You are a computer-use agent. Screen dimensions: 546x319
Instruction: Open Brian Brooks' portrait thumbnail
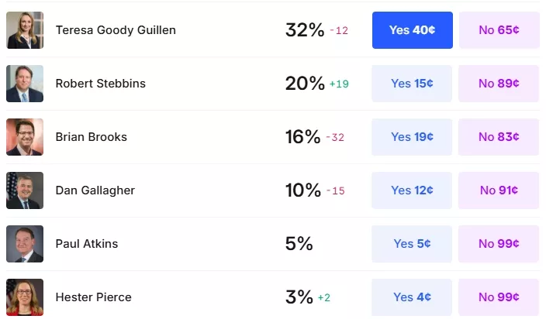tap(25, 137)
